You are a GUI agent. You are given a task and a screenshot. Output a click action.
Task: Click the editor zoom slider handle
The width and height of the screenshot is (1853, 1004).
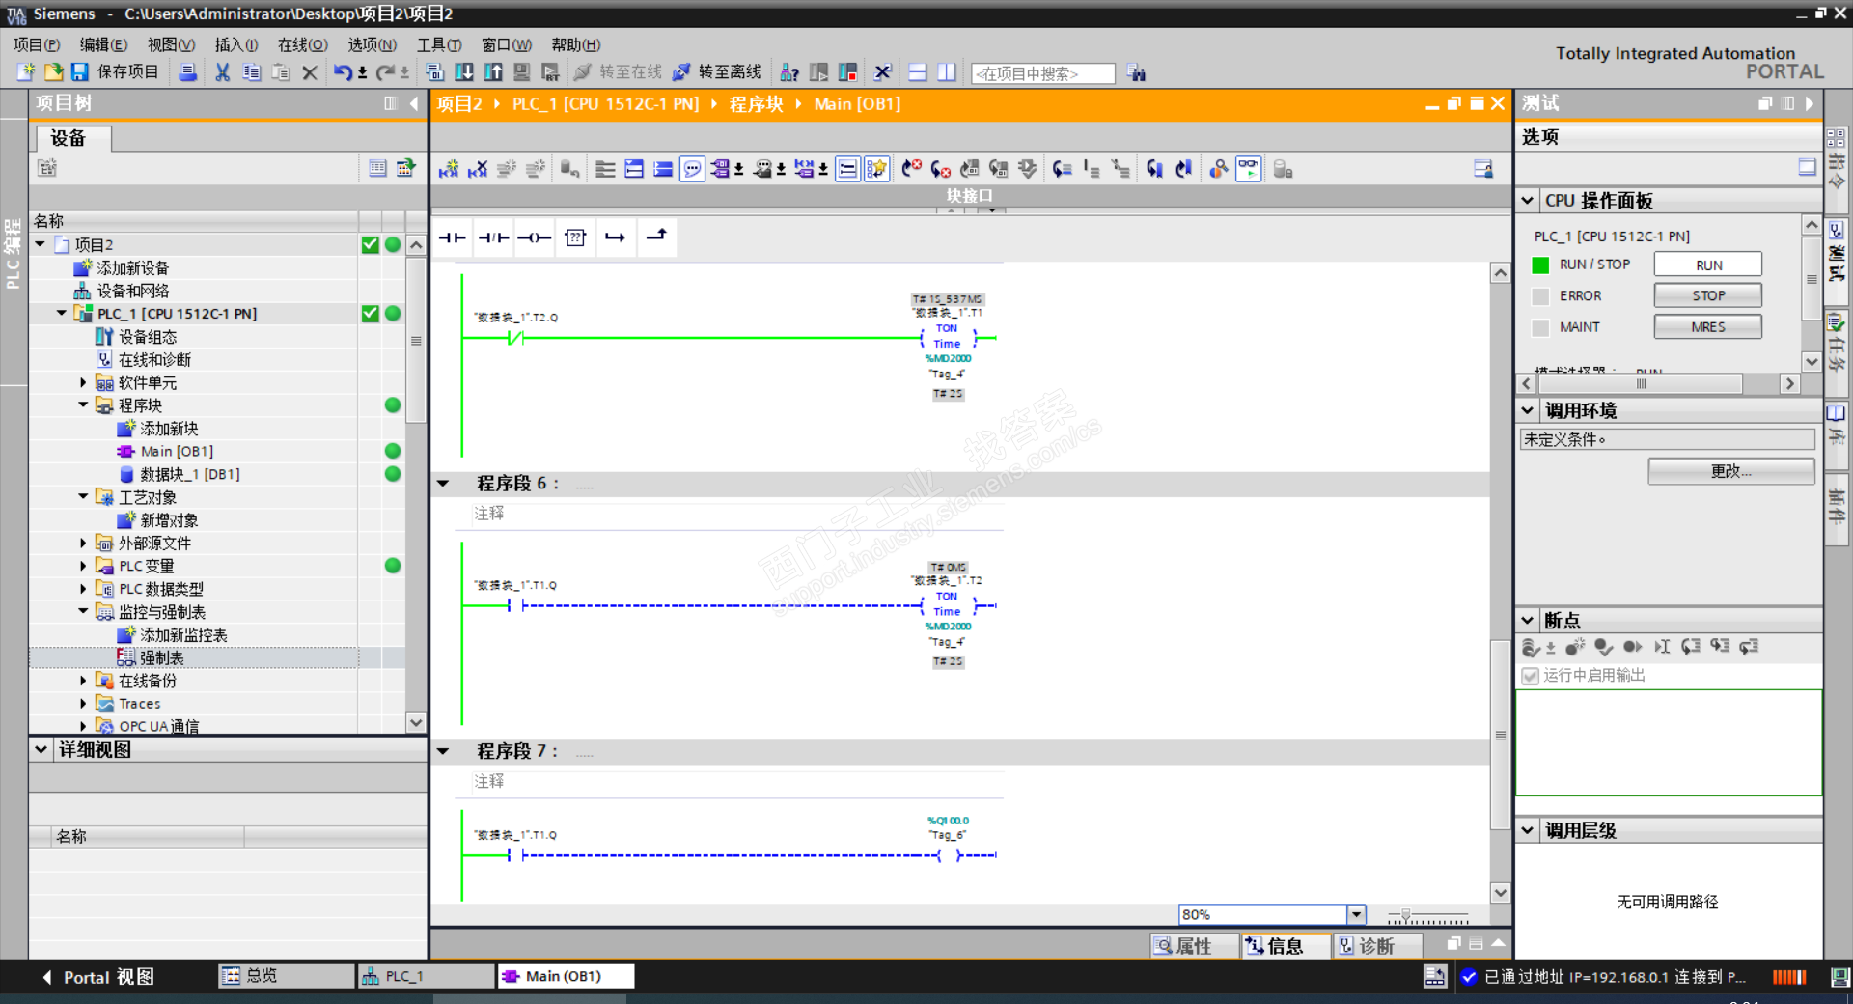1406,915
